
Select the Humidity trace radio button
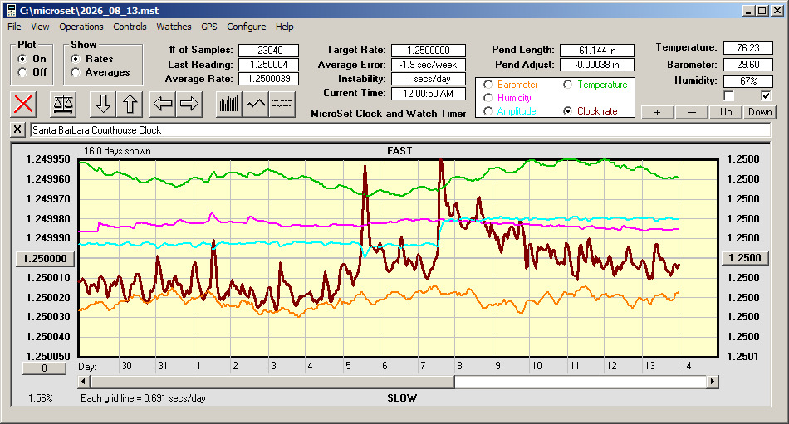click(x=488, y=98)
